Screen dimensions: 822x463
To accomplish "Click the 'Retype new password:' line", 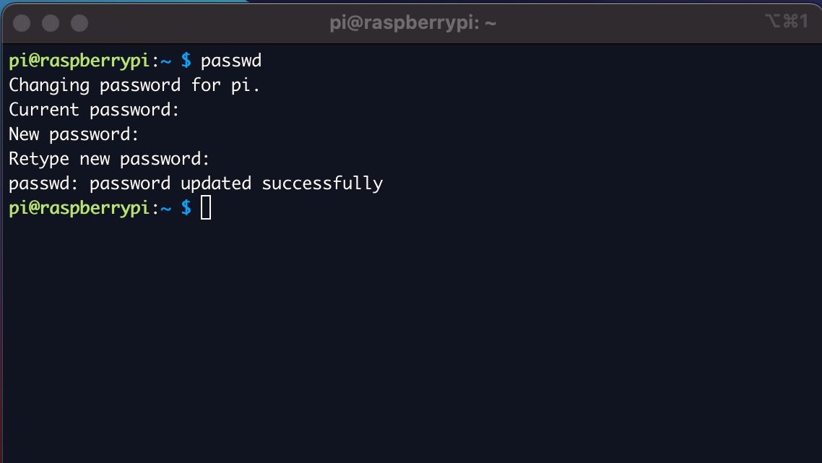I will 109,159.
